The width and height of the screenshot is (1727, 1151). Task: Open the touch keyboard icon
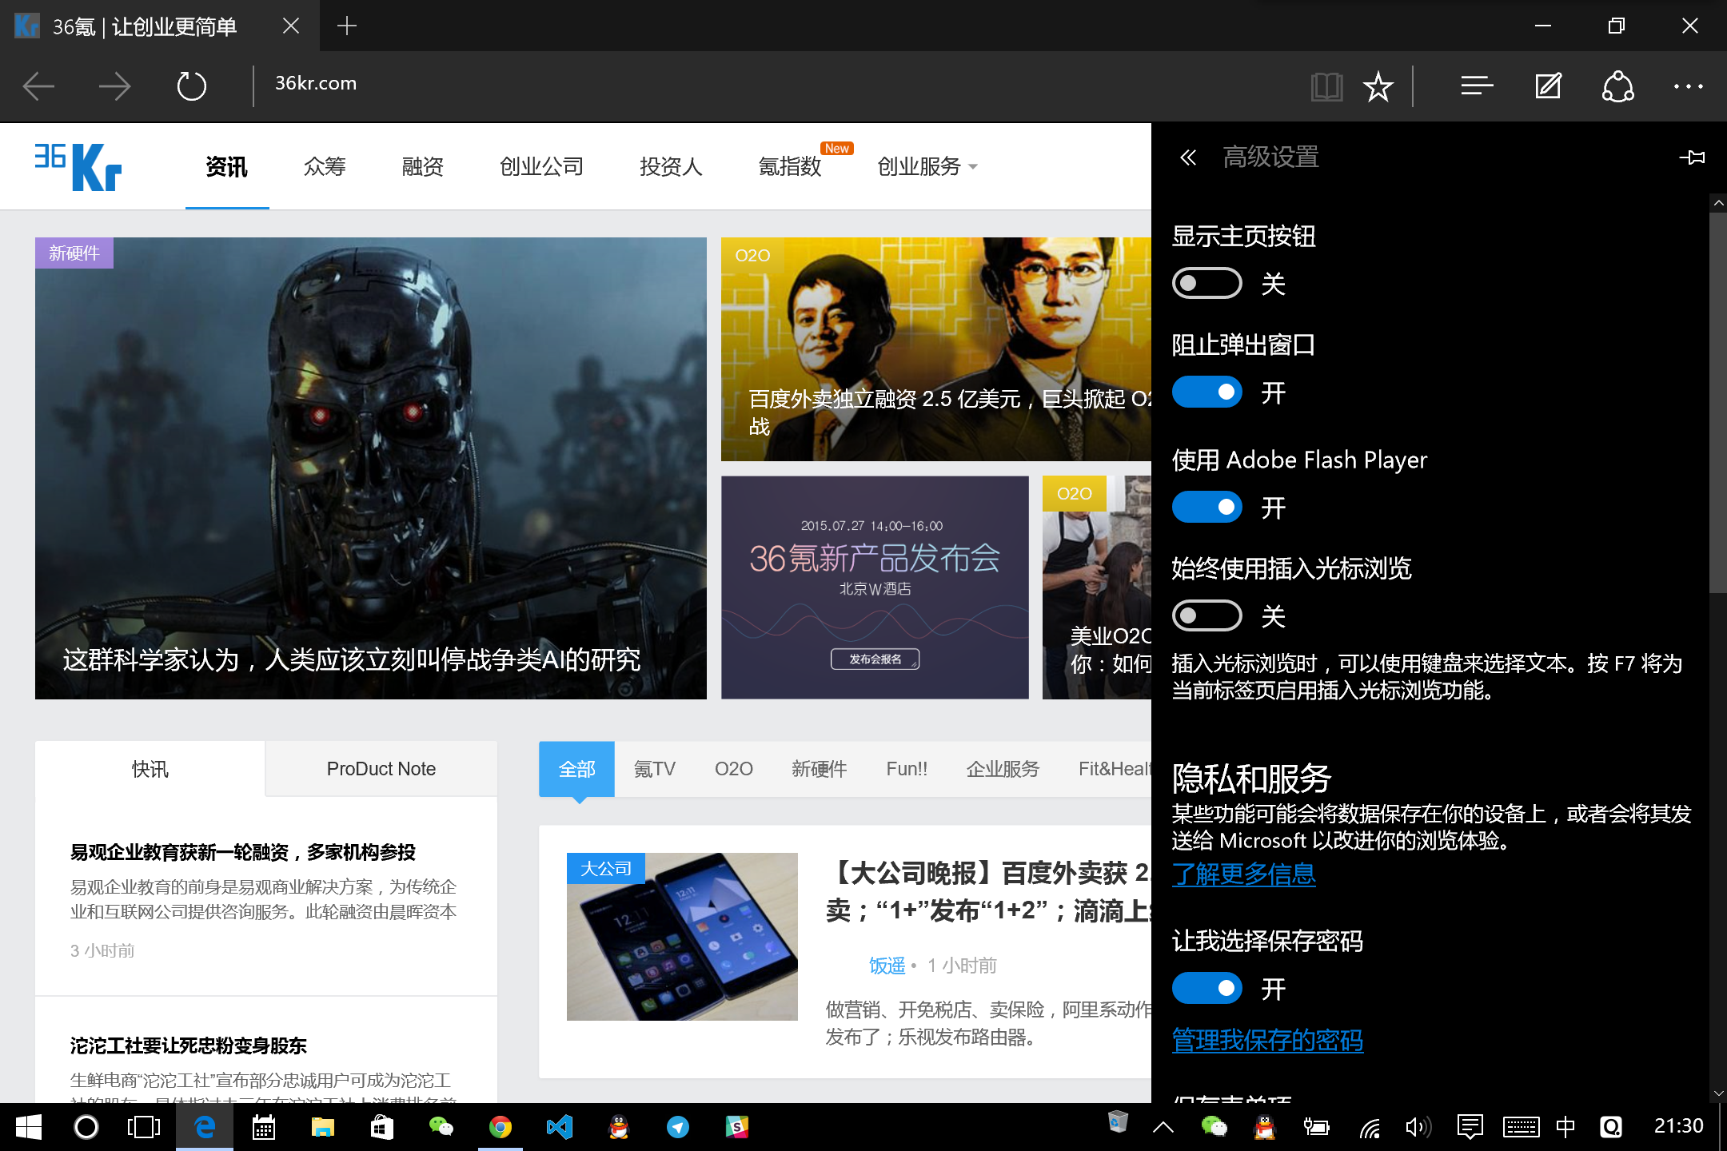[x=1521, y=1127]
